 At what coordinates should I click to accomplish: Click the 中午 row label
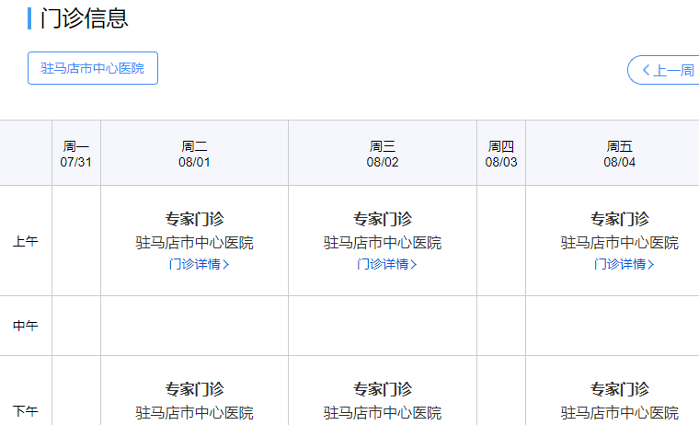point(26,326)
